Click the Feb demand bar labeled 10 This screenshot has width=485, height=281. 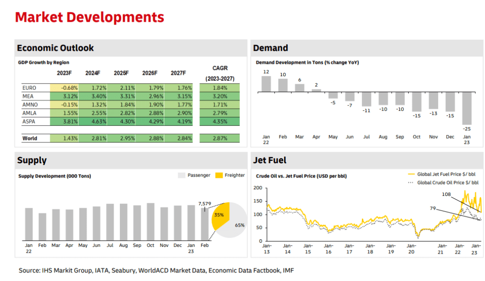(x=283, y=86)
